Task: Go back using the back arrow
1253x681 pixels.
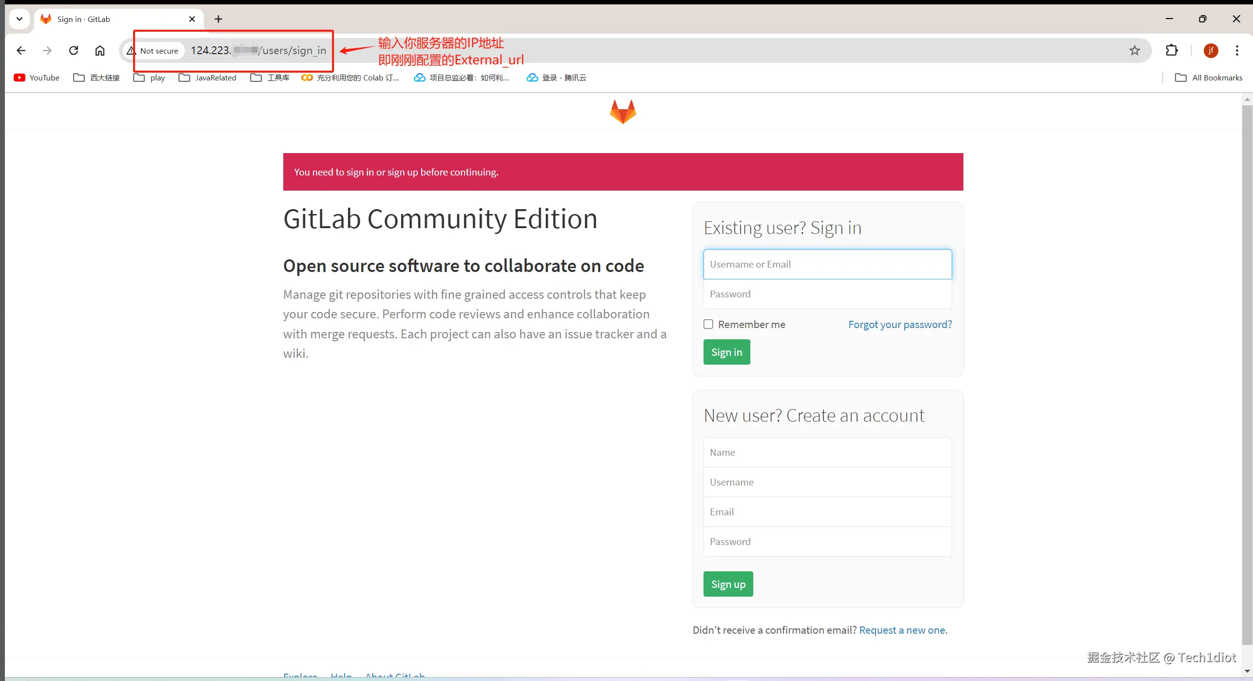Action: click(21, 51)
